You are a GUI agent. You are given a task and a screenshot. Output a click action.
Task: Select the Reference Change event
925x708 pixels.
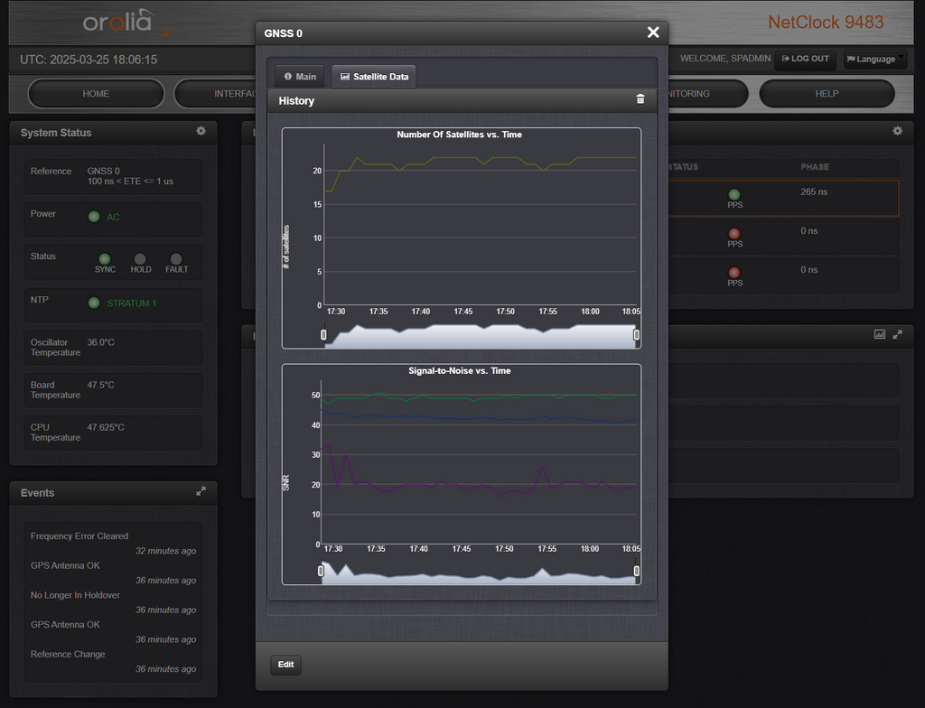[68, 654]
